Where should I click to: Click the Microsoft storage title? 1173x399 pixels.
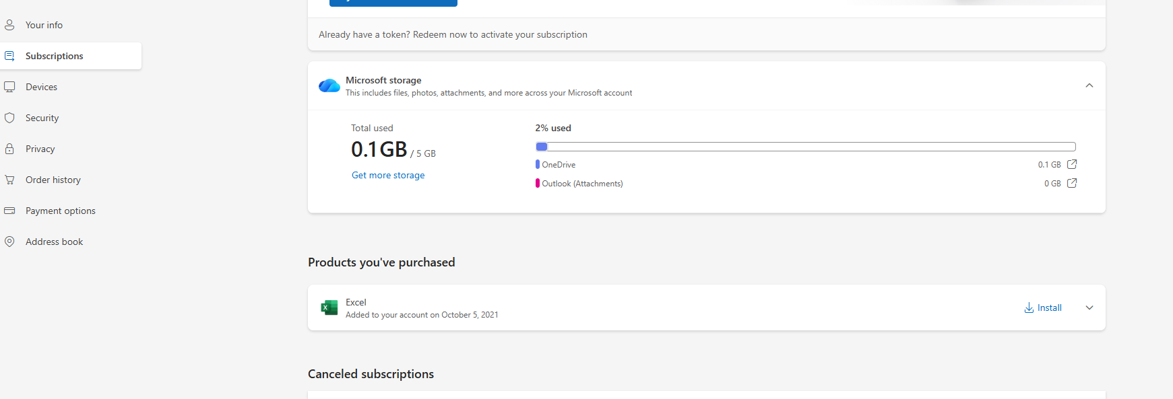383,80
